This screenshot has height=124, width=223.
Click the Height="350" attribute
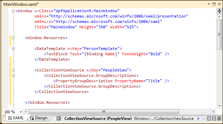(x=94, y=27)
